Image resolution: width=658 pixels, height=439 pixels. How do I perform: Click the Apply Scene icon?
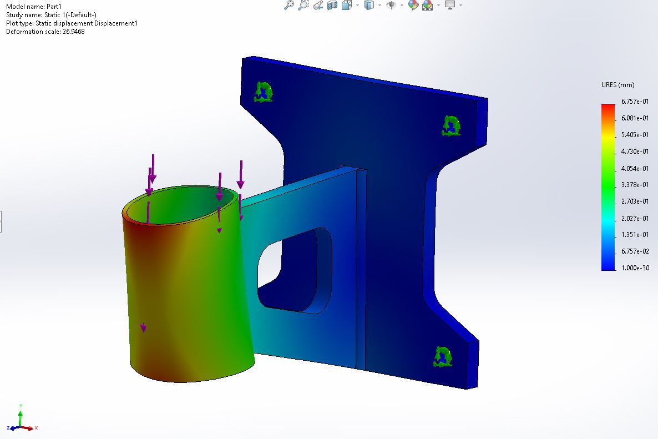point(427,6)
